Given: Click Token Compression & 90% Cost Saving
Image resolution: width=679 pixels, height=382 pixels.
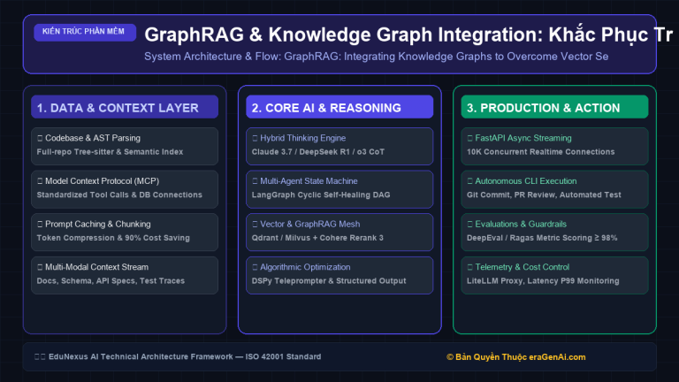Looking at the screenshot, I should (113, 238).
